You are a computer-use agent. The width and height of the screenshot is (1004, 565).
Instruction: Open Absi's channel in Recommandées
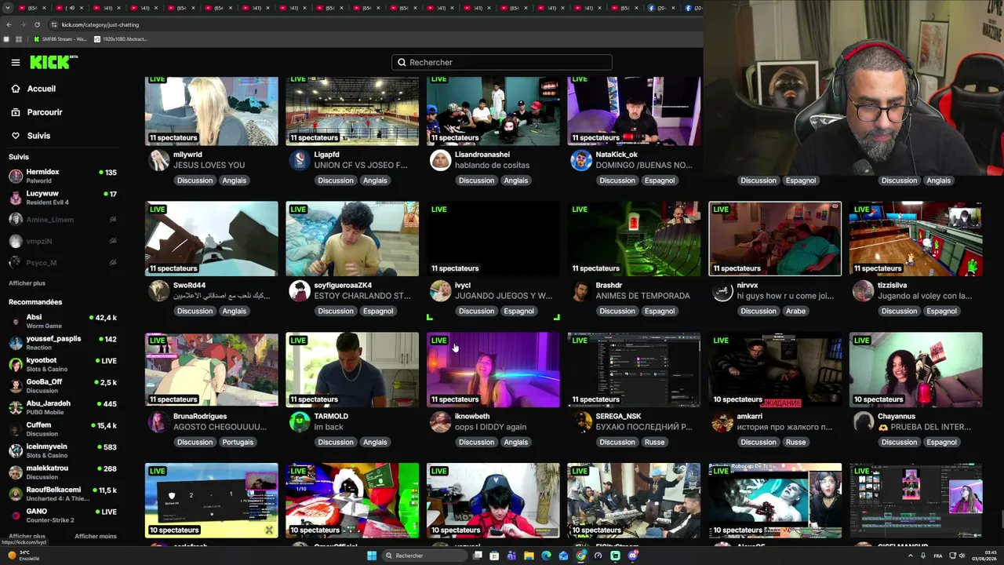(63, 321)
